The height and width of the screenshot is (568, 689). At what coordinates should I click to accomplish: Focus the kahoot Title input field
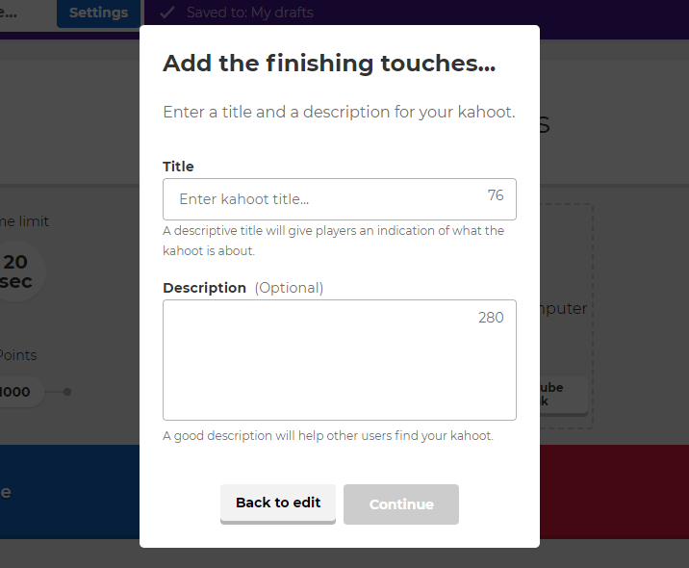327,199
